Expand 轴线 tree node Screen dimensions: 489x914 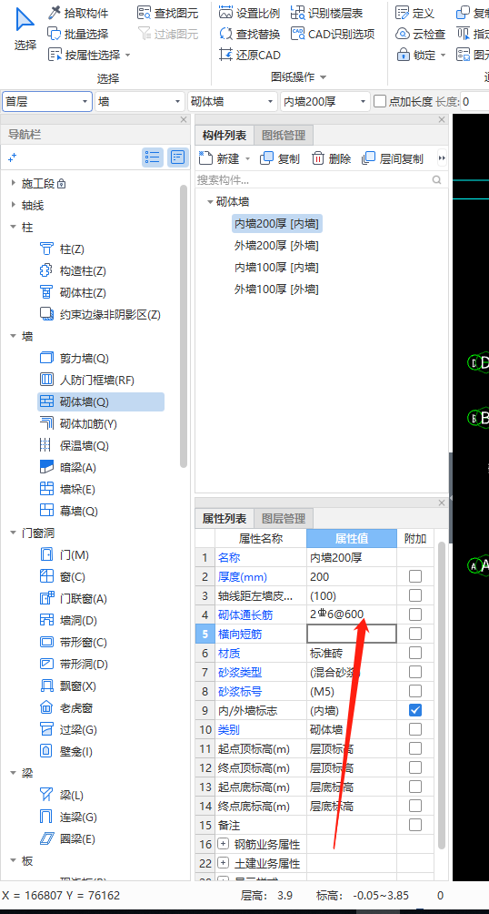(x=14, y=205)
